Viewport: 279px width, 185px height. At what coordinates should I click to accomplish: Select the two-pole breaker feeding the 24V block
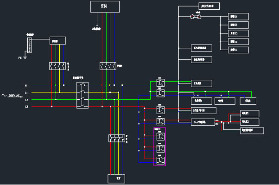coord(160,121)
